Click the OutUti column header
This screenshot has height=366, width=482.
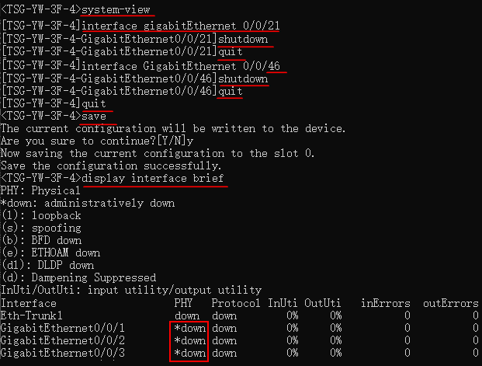pyautogui.click(x=322, y=303)
